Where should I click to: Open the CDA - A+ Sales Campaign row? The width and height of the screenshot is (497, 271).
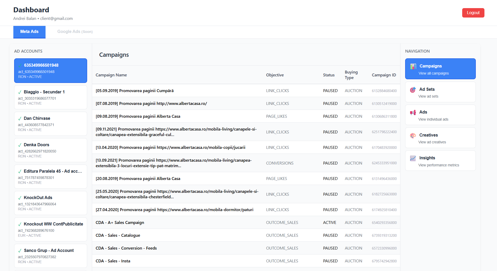(120, 223)
